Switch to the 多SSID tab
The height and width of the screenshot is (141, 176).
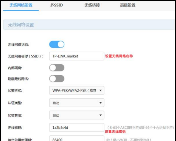click(x=56, y=5)
